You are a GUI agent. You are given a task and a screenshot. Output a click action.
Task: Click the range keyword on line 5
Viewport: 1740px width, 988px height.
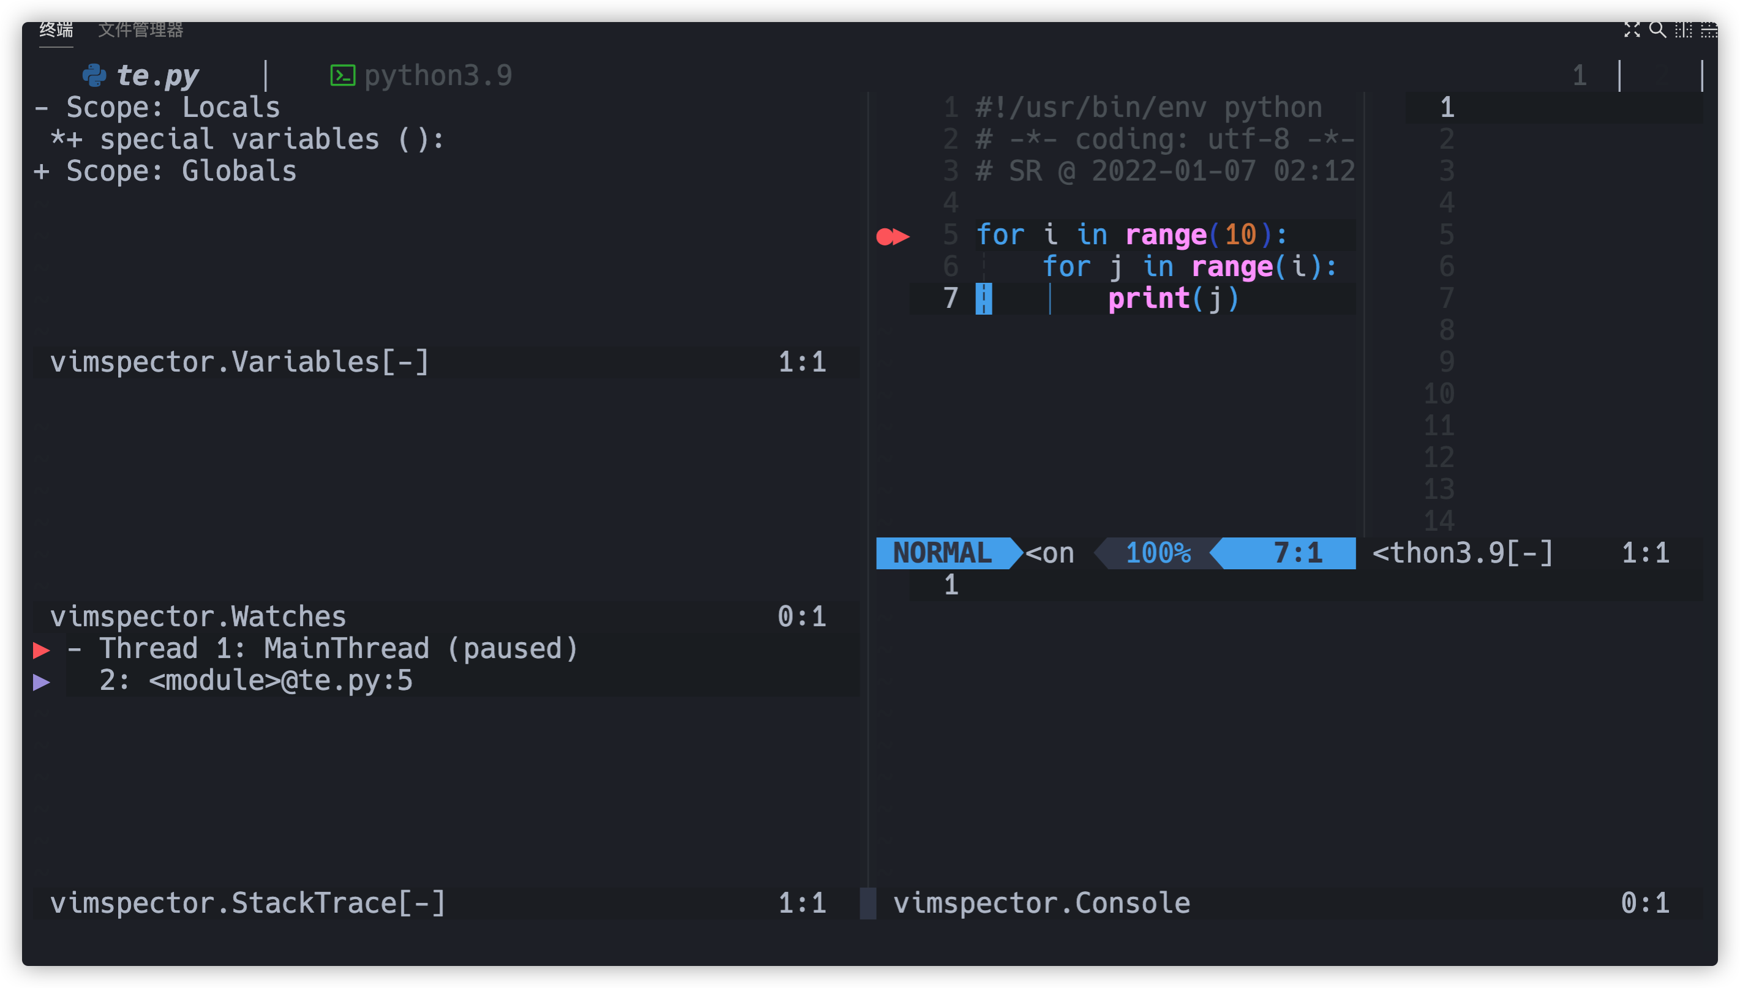(x=1166, y=235)
